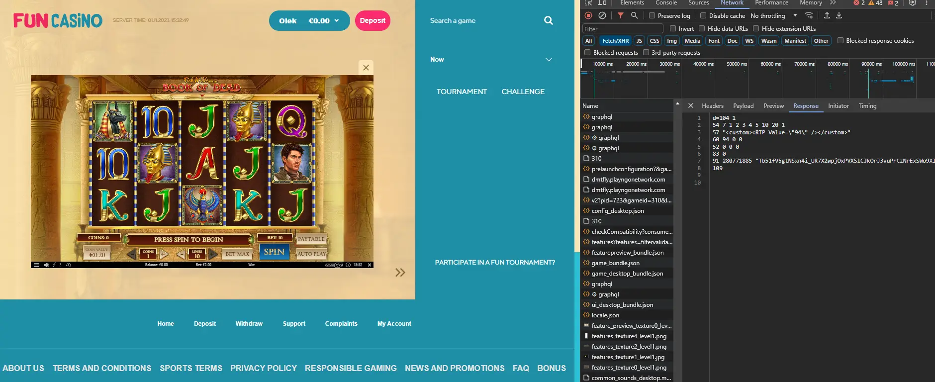
Task: Check 3rd-party requests checkbox
Action: click(x=646, y=52)
